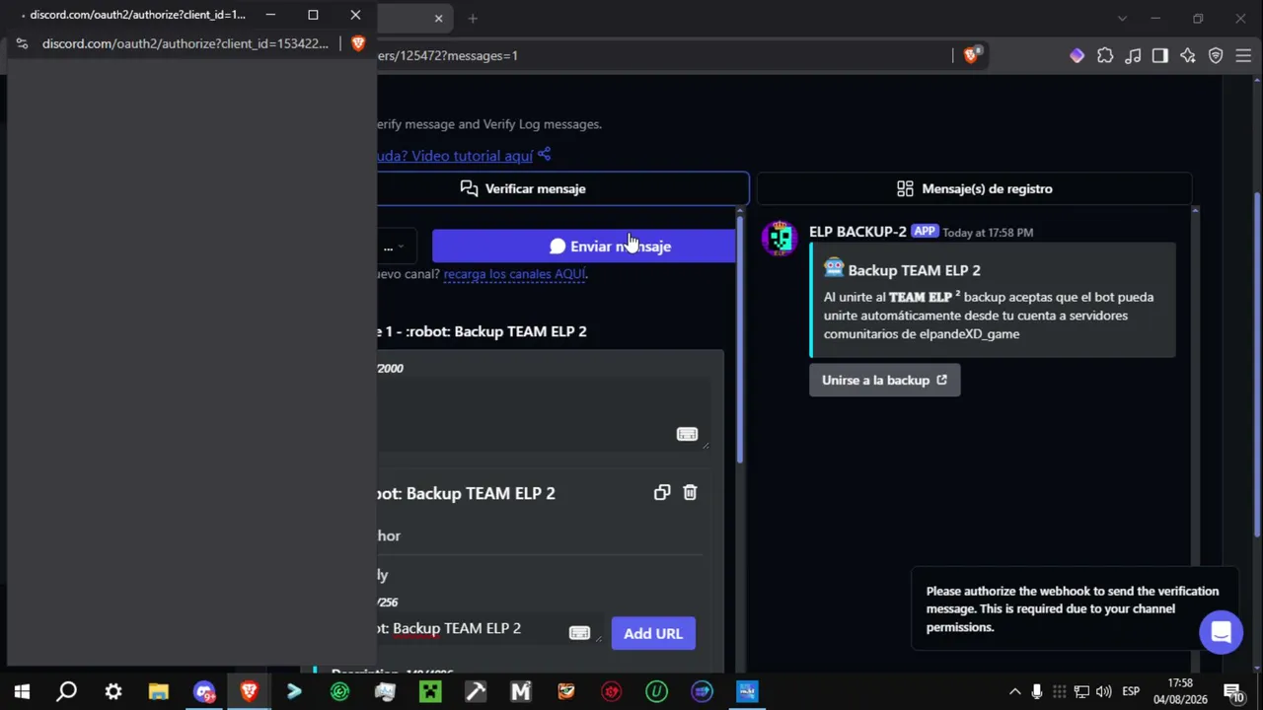This screenshot has height=710, width=1263.
Task: Click the Brave Shields icon in main browser
Action: pos(971,55)
